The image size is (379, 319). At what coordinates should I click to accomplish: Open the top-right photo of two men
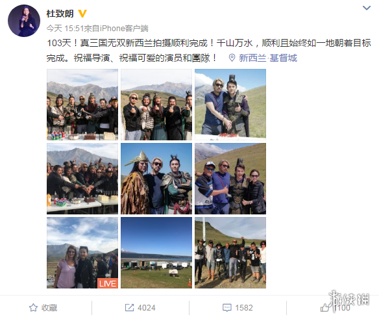230,105
